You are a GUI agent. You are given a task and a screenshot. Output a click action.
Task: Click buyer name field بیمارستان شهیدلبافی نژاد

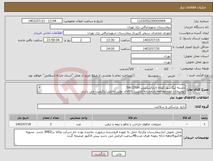coord(111,27)
